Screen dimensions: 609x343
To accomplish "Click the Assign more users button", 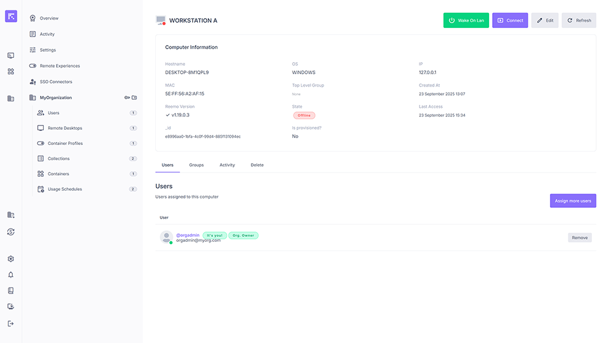I will click(x=572, y=200).
